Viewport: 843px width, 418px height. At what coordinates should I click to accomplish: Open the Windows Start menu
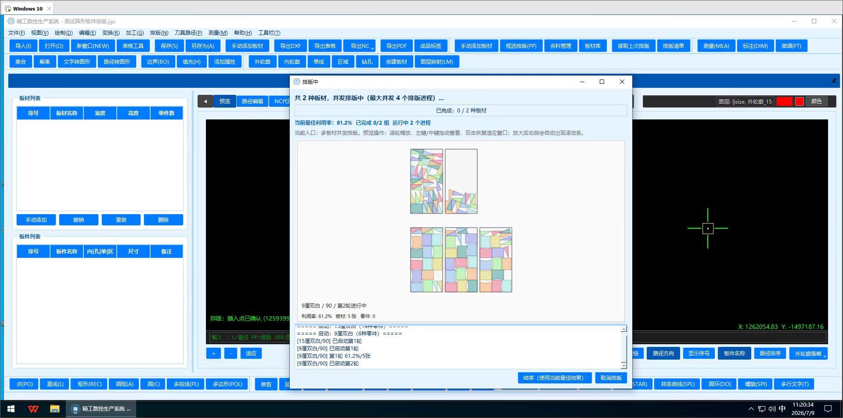(x=11, y=409)
